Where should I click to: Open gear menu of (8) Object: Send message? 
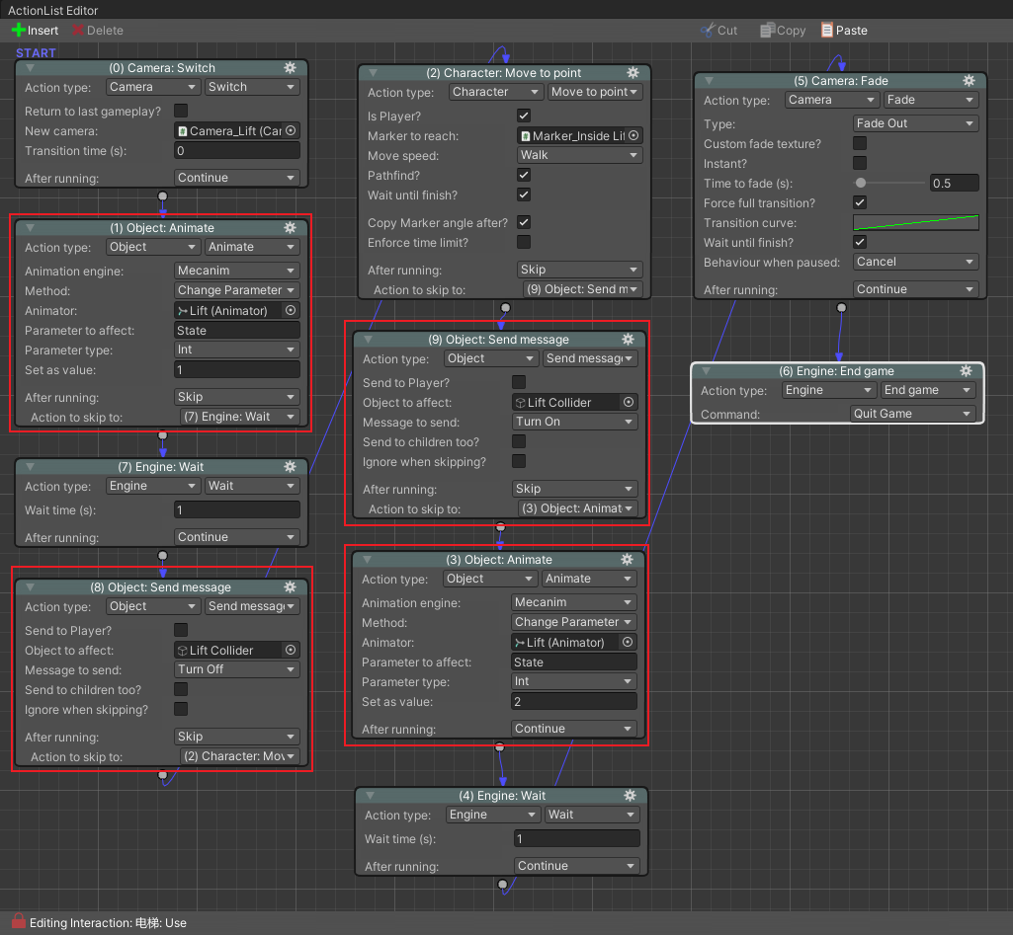coord(291,587)
